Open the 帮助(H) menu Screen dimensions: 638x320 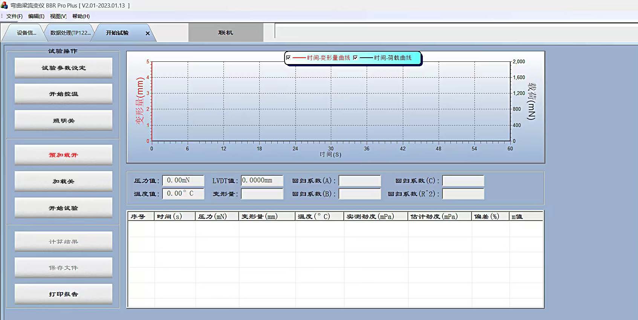[81, 16]
